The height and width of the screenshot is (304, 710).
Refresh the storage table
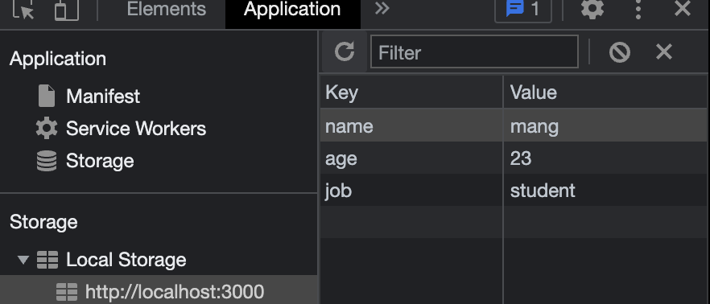click(345, 52)
